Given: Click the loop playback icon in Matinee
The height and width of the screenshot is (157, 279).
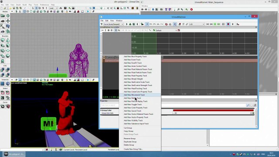Looking at the screenshot, I should (130, 24).
